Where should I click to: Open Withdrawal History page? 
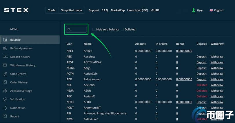click(23, 65)
